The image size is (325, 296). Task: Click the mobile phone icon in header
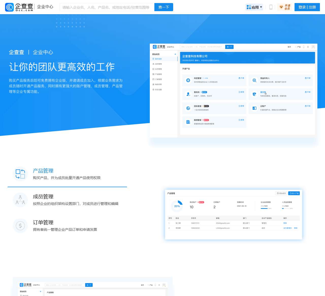[x=271, y=7]
